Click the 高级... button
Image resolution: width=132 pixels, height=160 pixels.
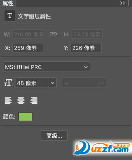[54, 135]
